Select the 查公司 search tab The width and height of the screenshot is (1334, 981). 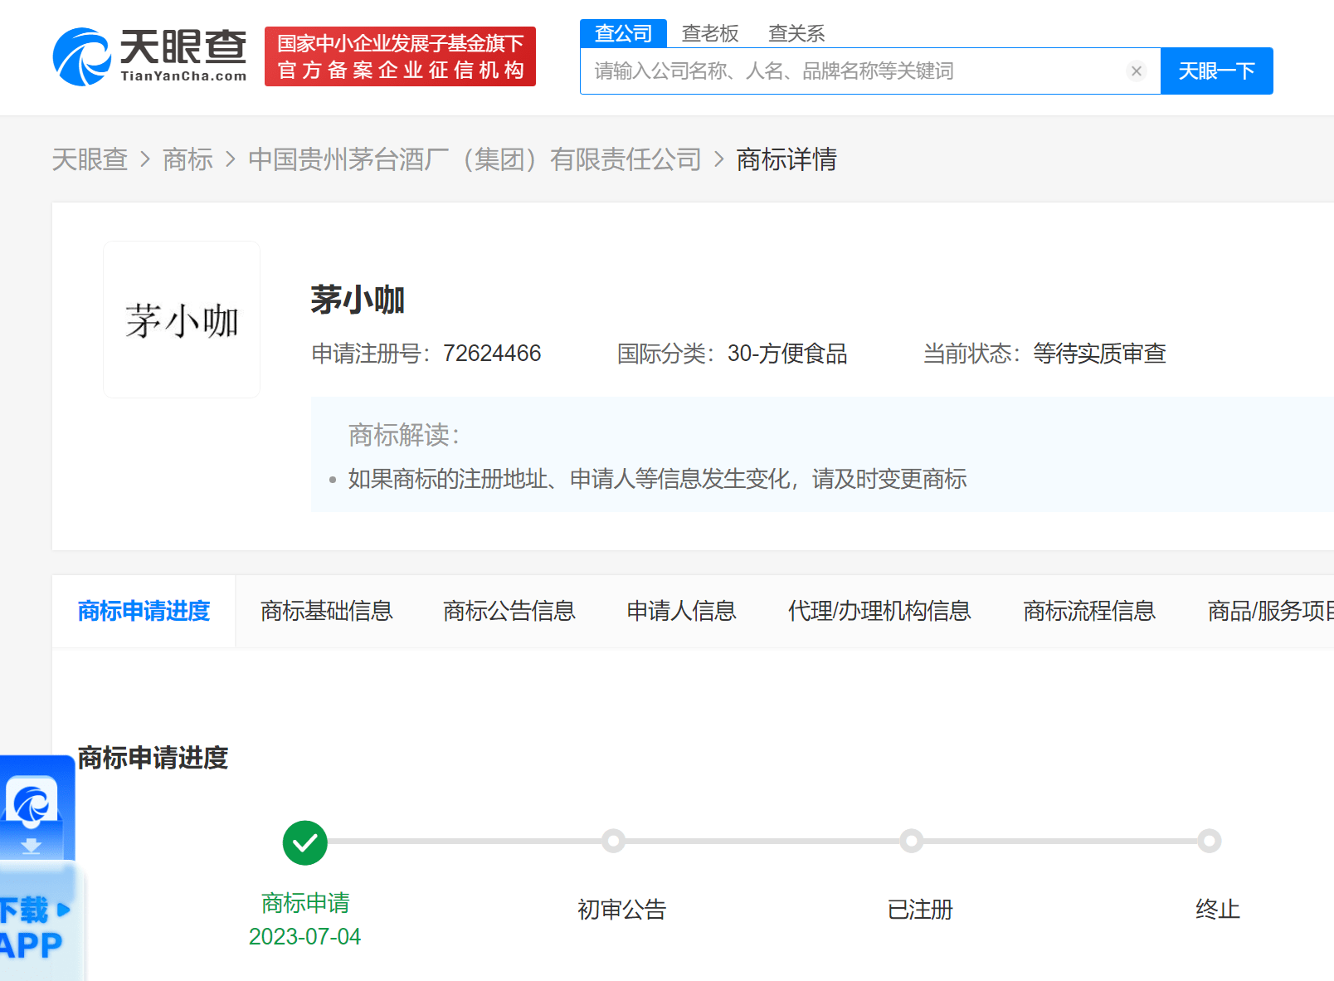623,33
